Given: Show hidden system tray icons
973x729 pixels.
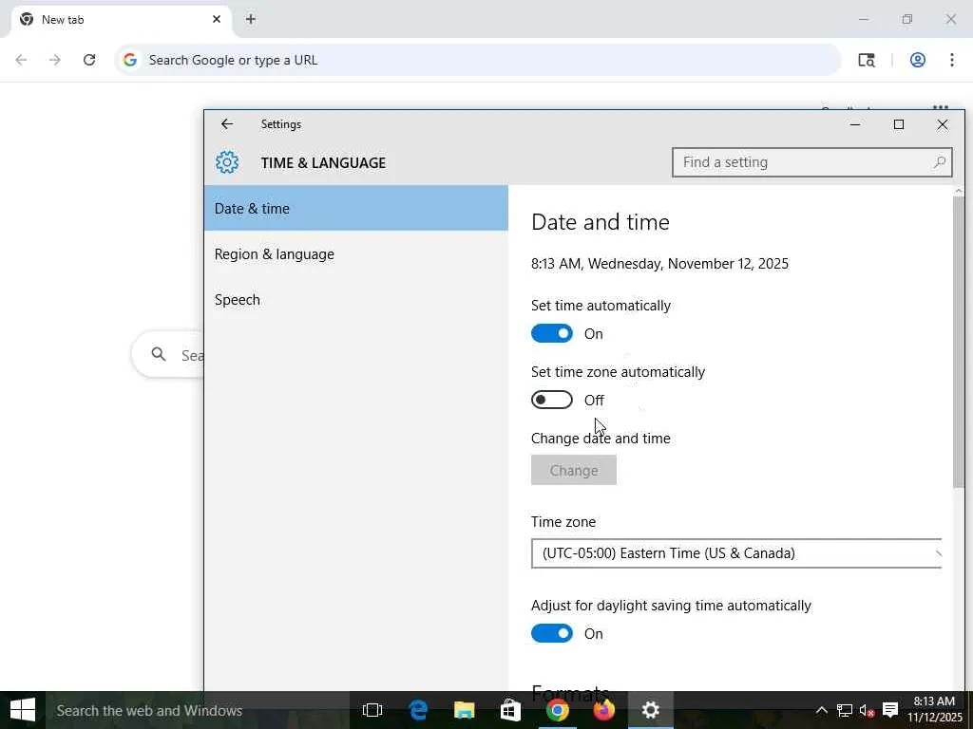Looking at the screenshot, I should tap(821, 710).
